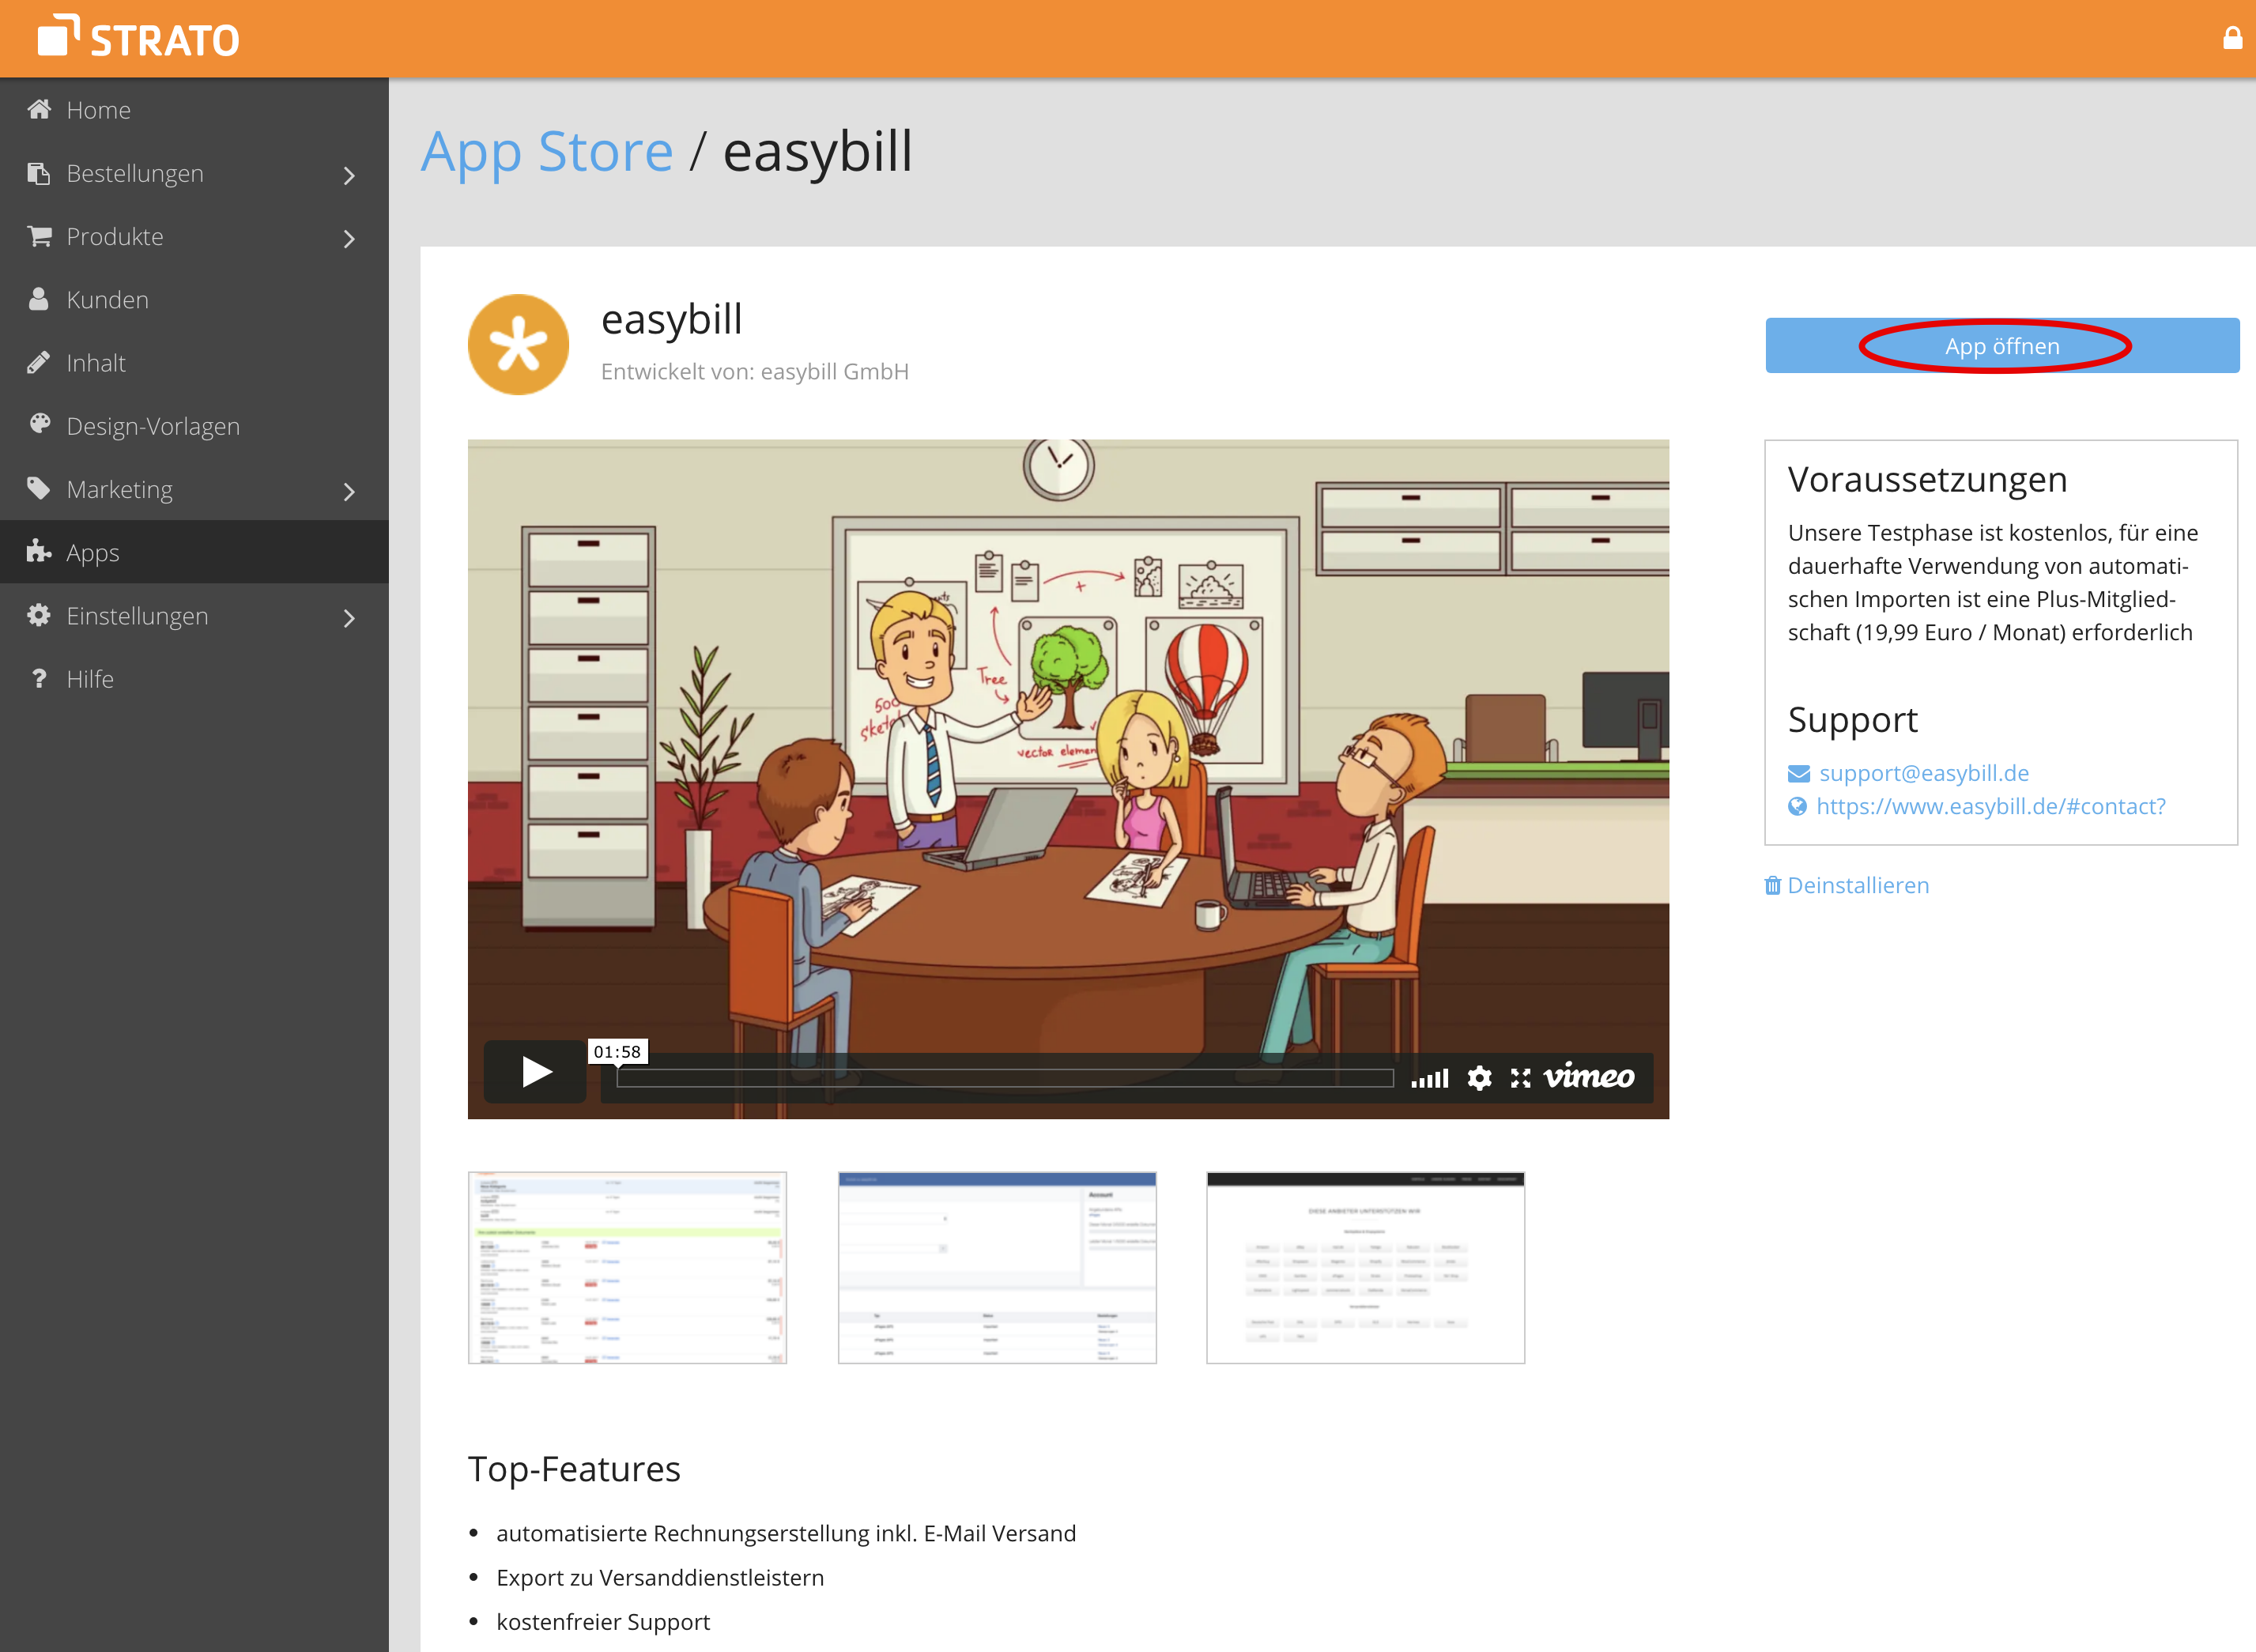Click the STRATO logo in header
The width and height of the screenshot is (2256, 1652).
click(138, 38)
